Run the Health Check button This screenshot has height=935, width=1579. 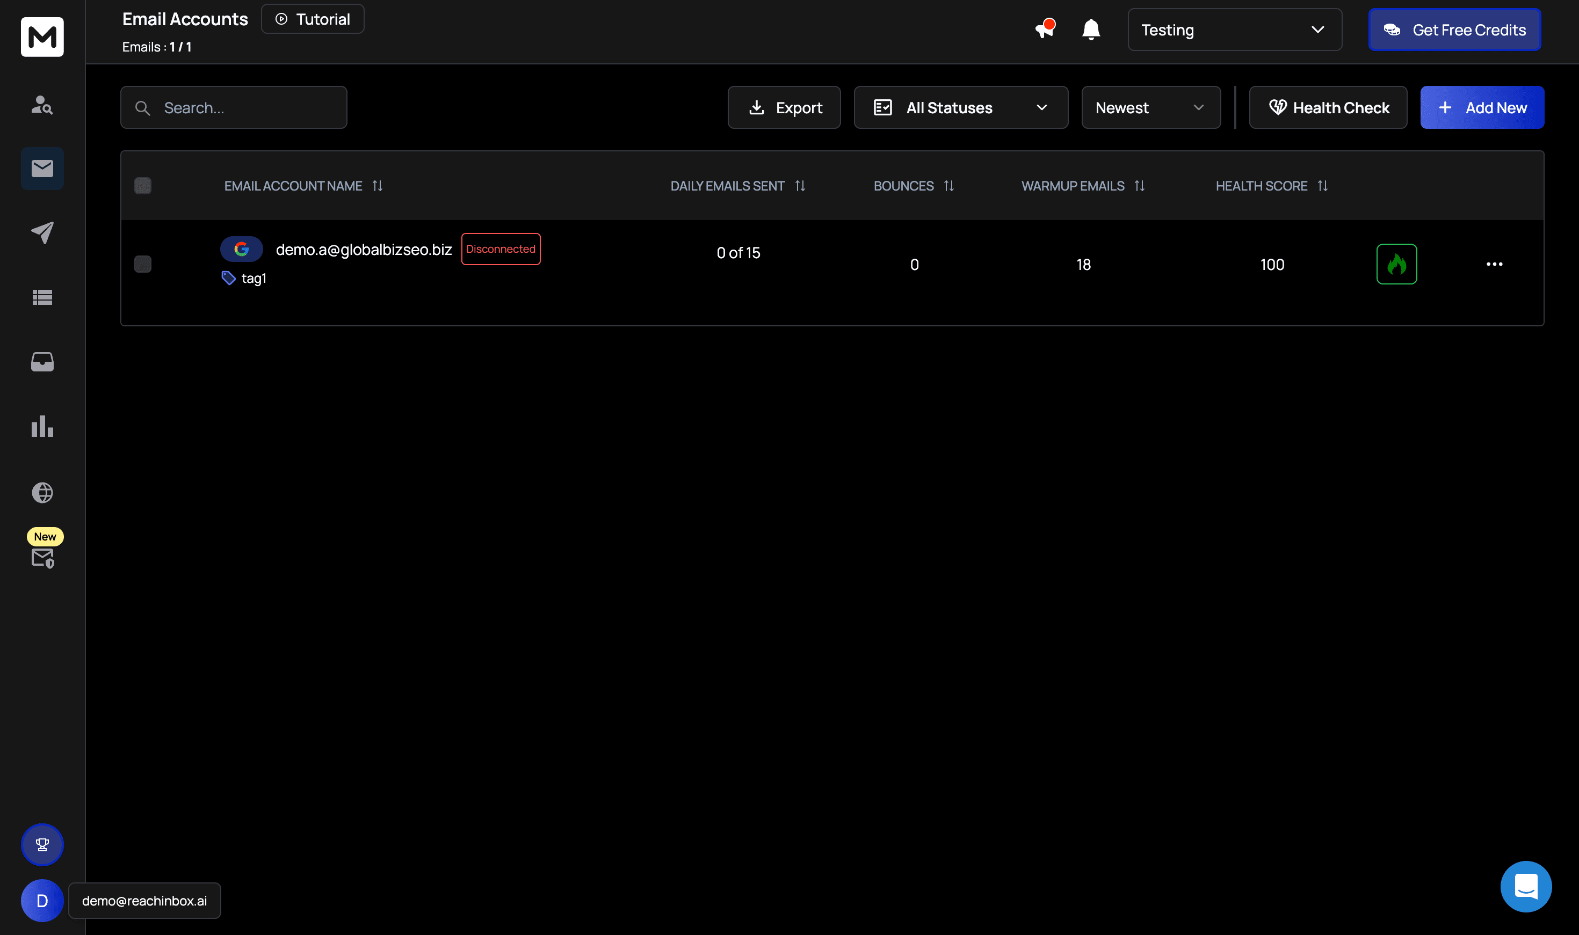pyautogui.click(x=1328, y=108)
